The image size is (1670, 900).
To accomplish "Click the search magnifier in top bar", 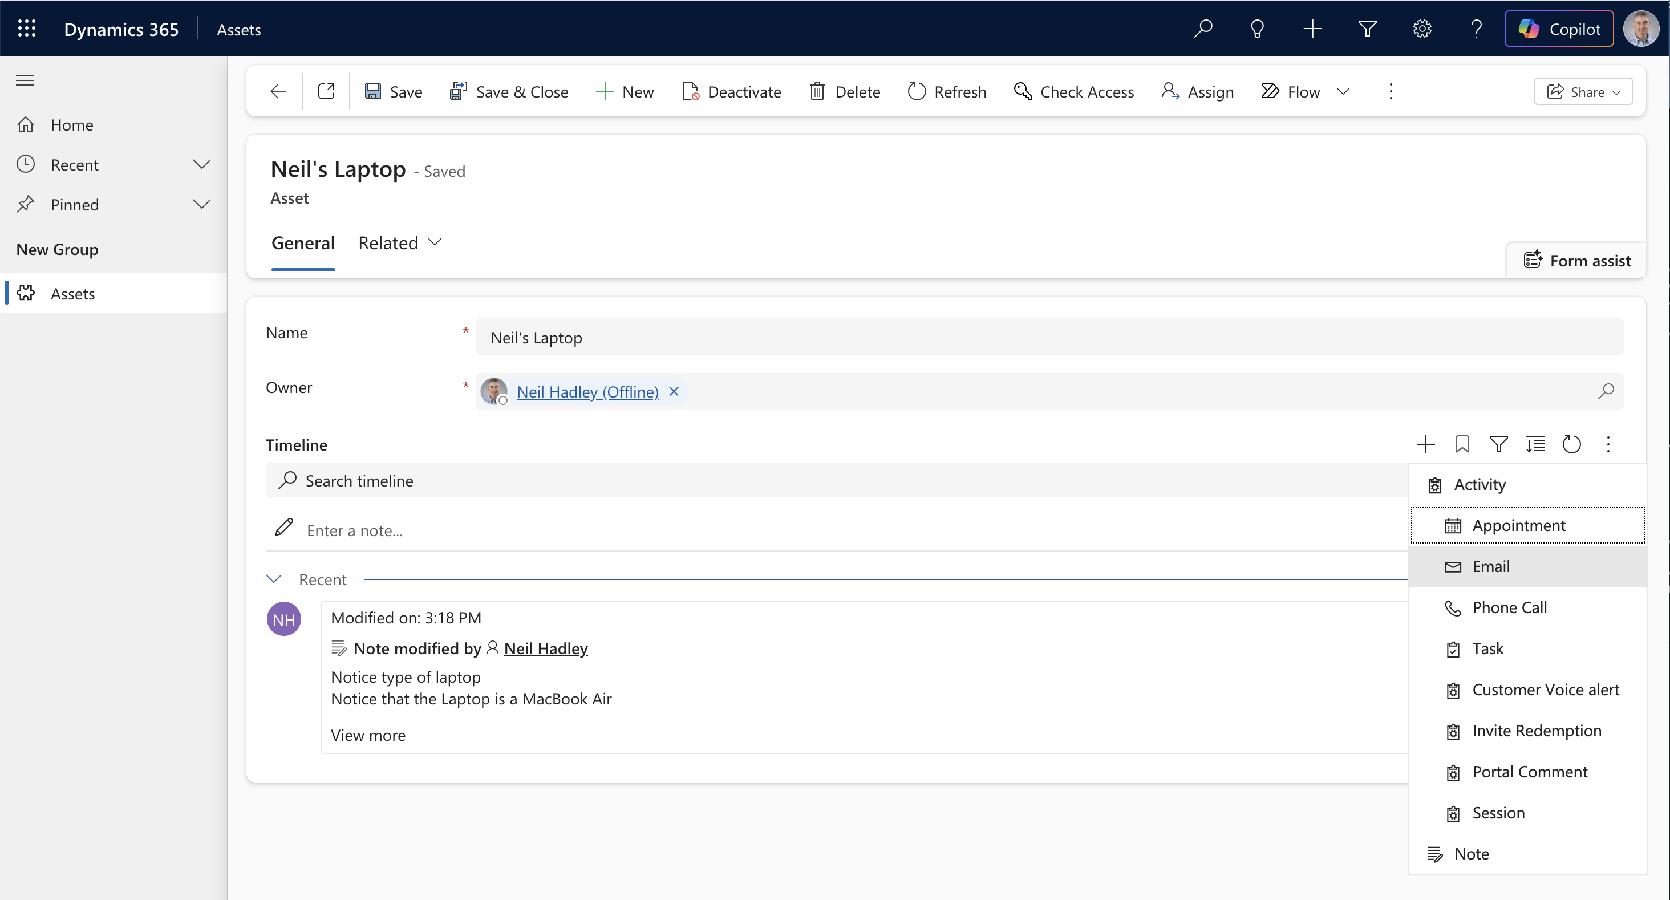I will tap(1202, 29).
